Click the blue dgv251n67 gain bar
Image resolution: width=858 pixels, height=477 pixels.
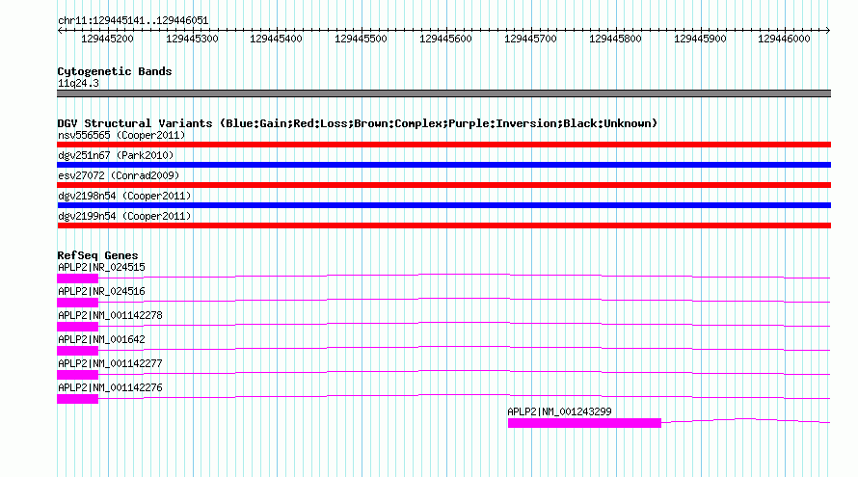click(443, 165)
